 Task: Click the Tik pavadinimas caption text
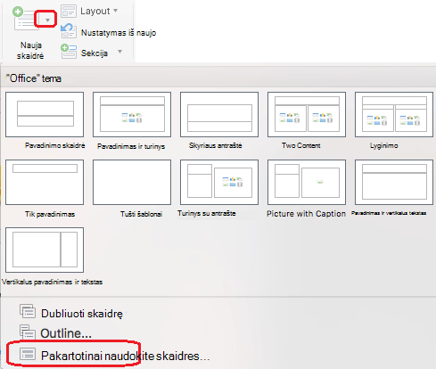[x=50, y=214]
